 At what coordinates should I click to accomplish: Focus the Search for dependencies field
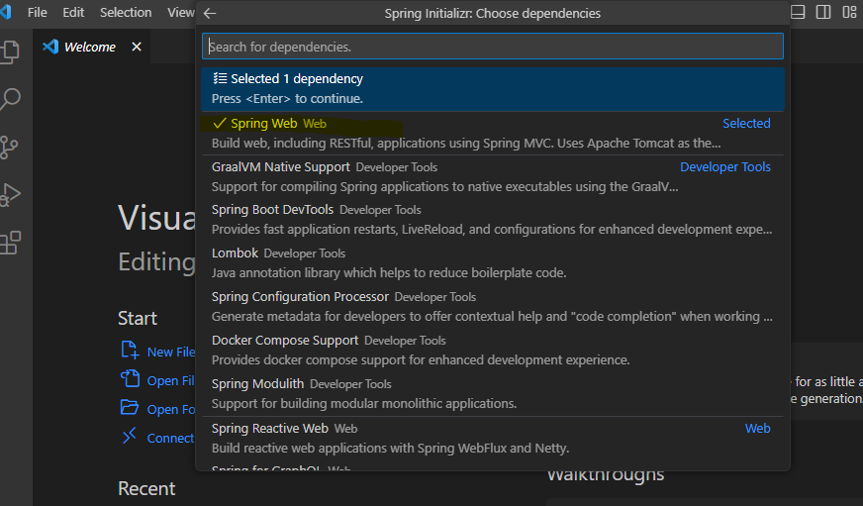point(493,47)
